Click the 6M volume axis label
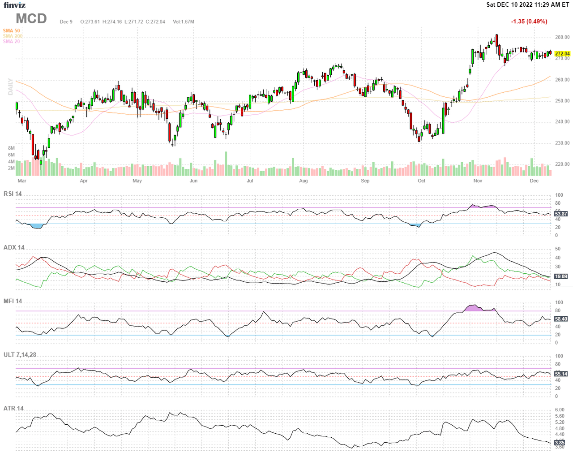Screen dimensions: 573x457 11,155
